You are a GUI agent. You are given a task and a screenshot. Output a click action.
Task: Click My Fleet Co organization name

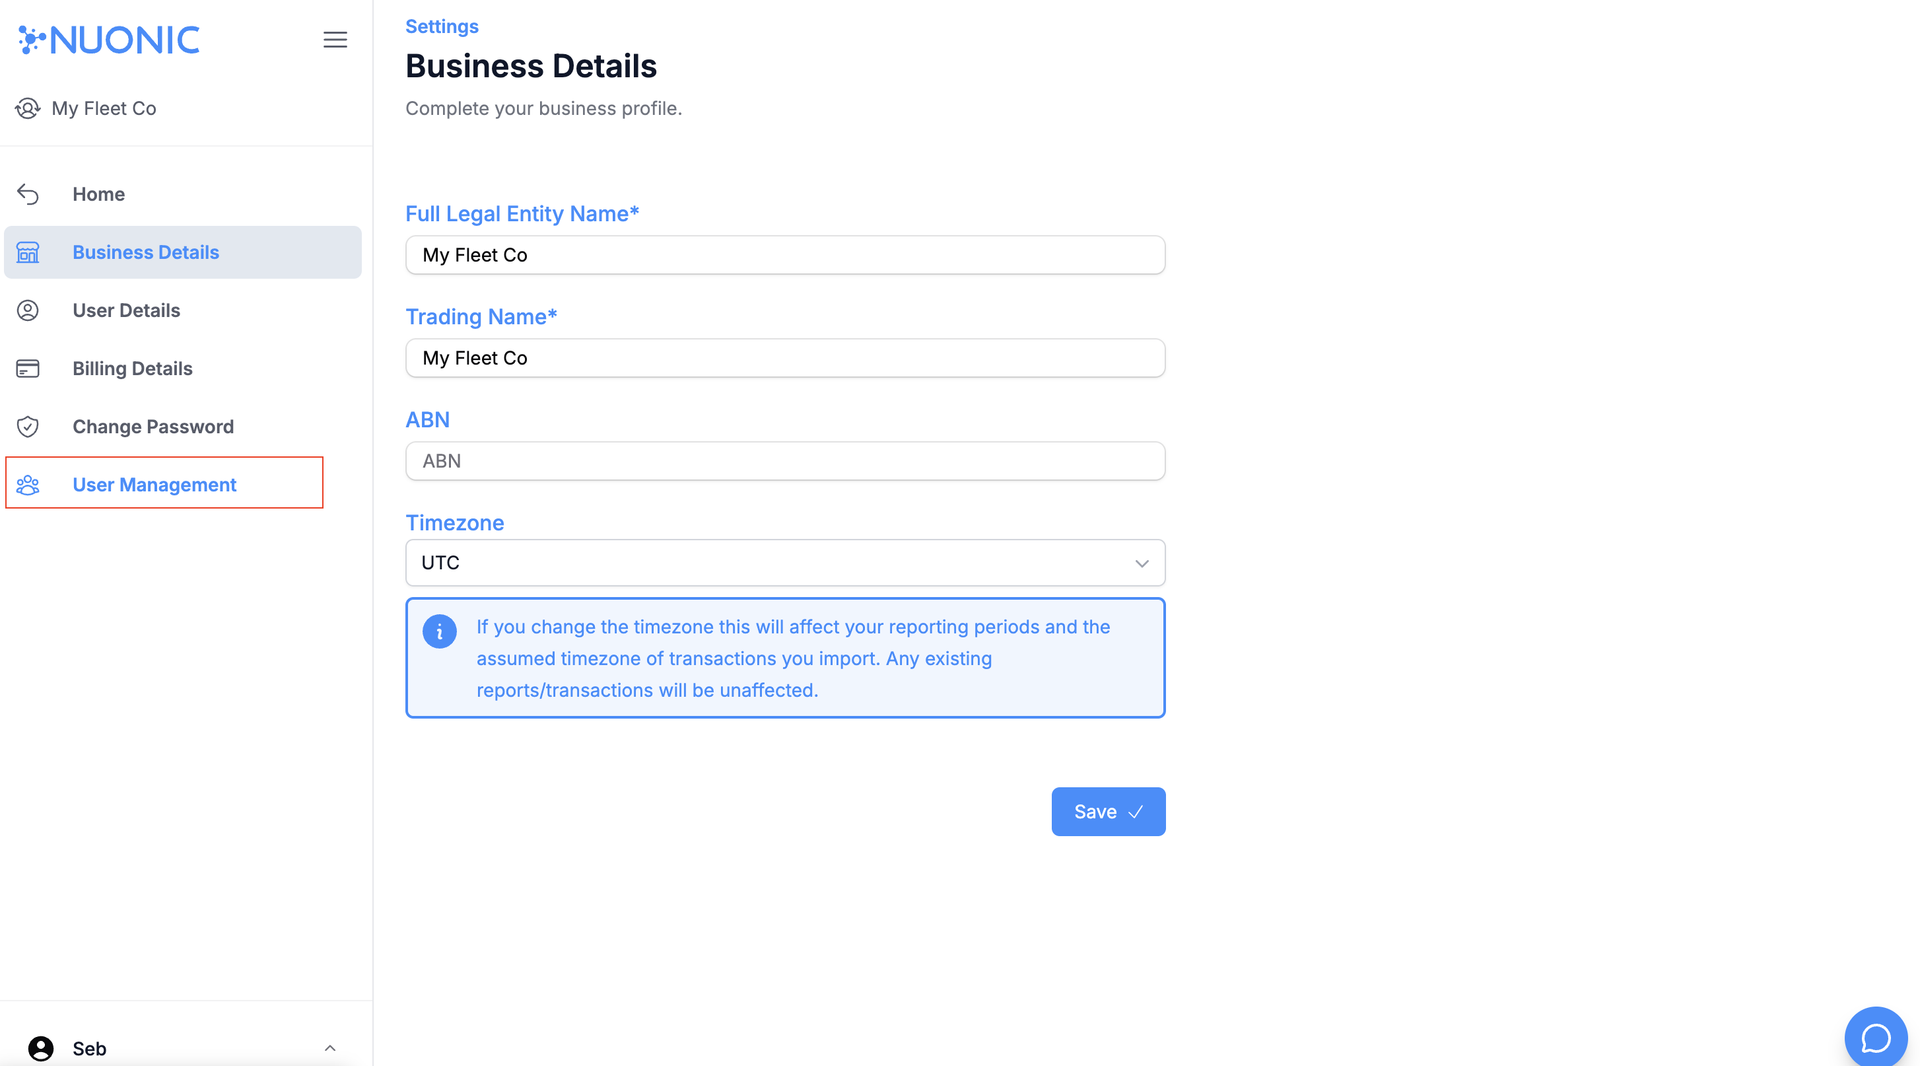(x=104, y=108)
